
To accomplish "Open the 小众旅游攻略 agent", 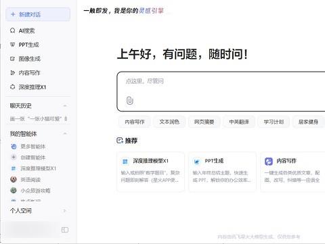I will pos(35,191).
